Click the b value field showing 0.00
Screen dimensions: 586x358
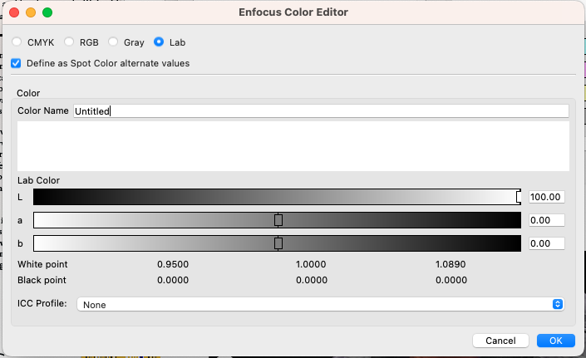click(x=547, y=243)
